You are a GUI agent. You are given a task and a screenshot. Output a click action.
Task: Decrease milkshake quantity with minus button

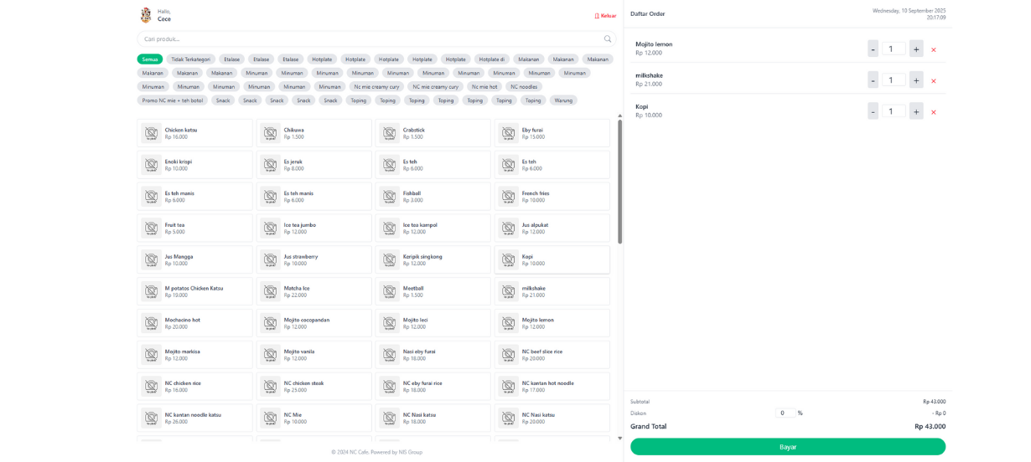[873, 80]
